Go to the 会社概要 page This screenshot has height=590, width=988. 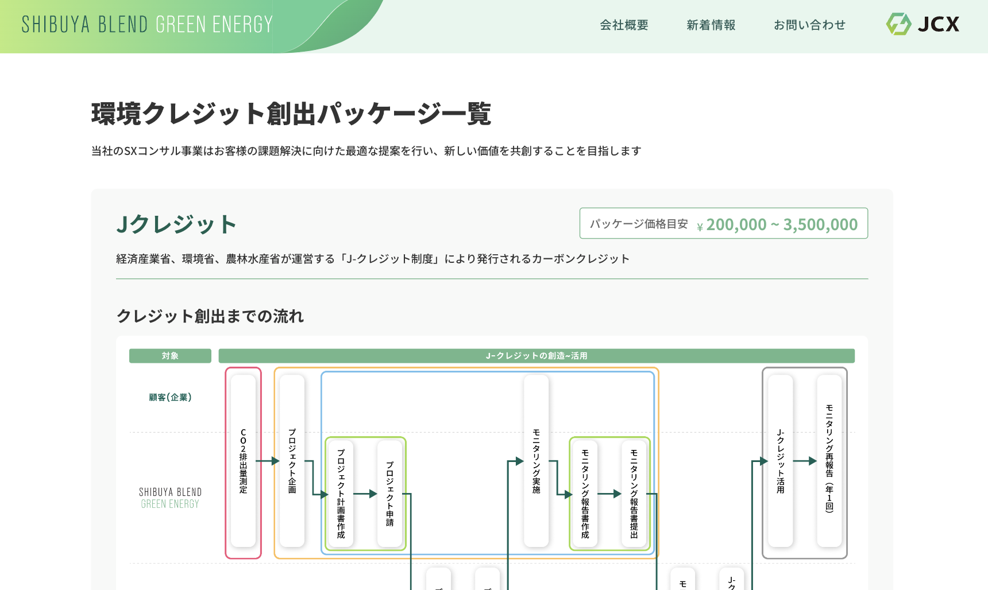(624, 25)
